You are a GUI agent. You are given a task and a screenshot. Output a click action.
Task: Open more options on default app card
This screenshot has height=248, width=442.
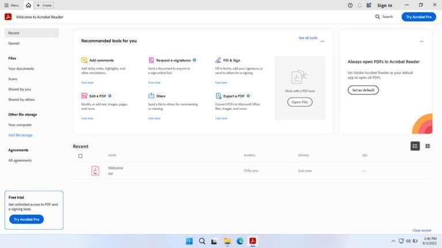point(422,41)
